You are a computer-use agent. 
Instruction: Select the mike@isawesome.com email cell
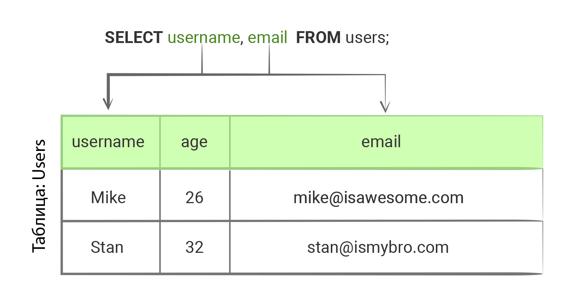(378, 198)
